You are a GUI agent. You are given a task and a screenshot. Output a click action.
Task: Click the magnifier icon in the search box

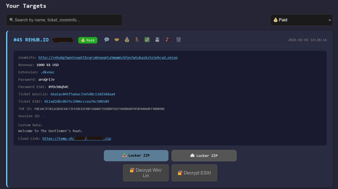(11, 20)
